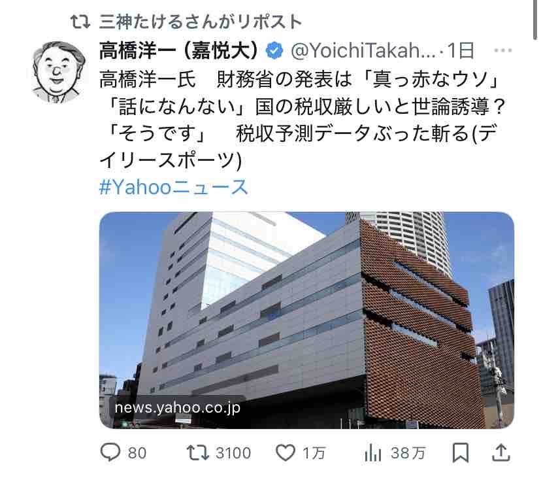Open 三神たけるさんがリポスト label
The height and width of the screenshot is (478, 541).
click(x=201, y=22)
